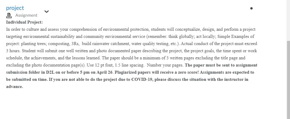Select the "Individual Project:" bold heading
Viewport: 290px width, 119px height.
(x=24, y=22)
